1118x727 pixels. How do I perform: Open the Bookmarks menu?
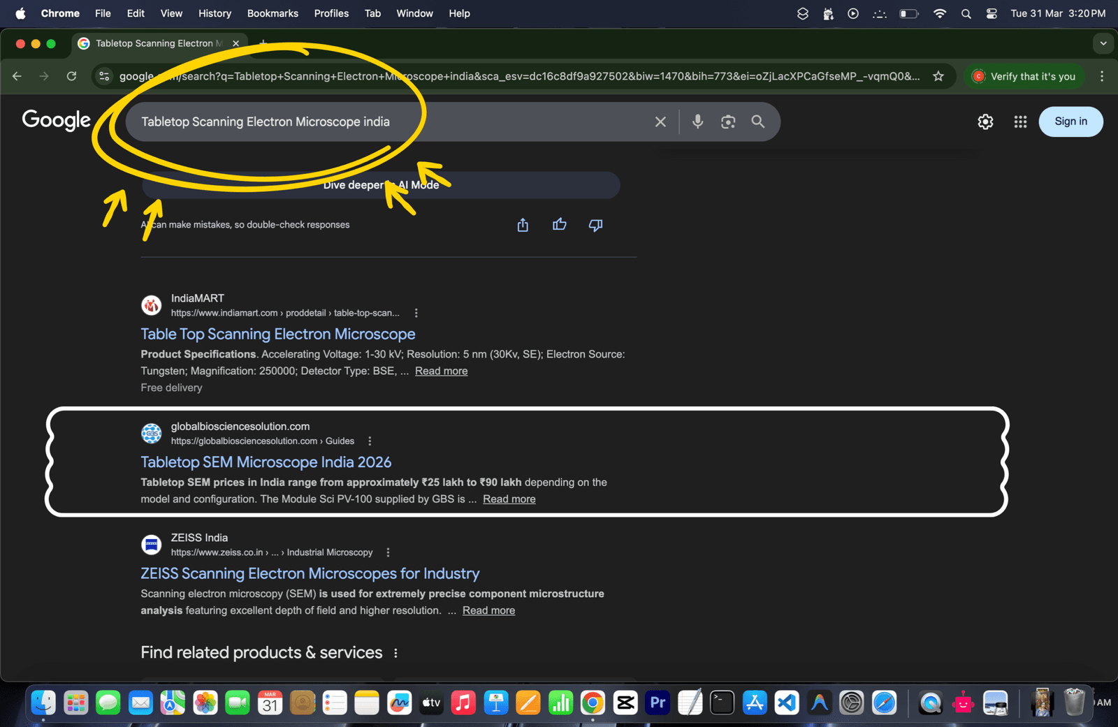pos(273,13)
